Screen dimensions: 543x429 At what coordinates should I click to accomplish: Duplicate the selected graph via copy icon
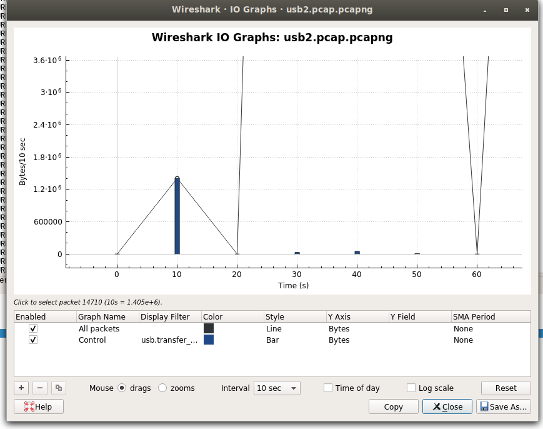click(x=59, y=388)
